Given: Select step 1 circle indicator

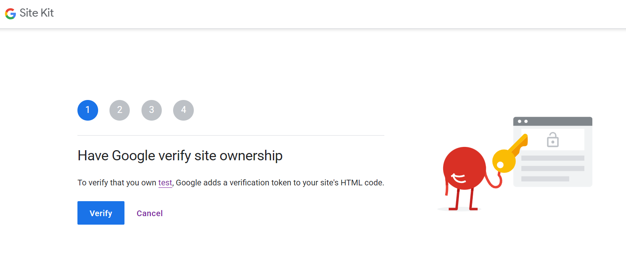Looking at the screenshot, I should click(x=88, y=110).
